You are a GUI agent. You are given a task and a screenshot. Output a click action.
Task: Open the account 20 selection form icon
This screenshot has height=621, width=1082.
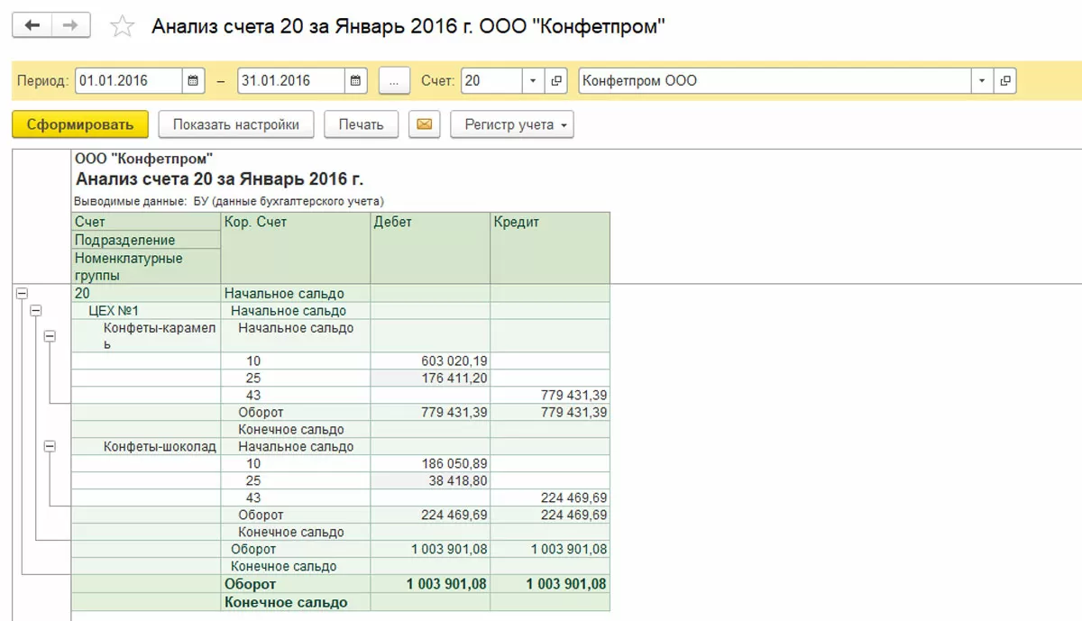[557, 80]
